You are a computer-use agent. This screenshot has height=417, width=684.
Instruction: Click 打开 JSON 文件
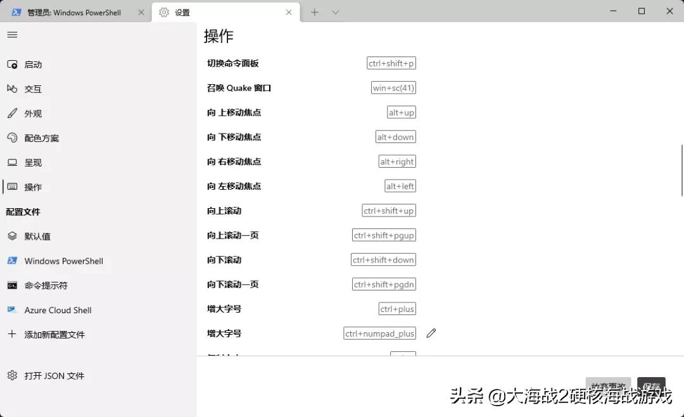[98, 375]
